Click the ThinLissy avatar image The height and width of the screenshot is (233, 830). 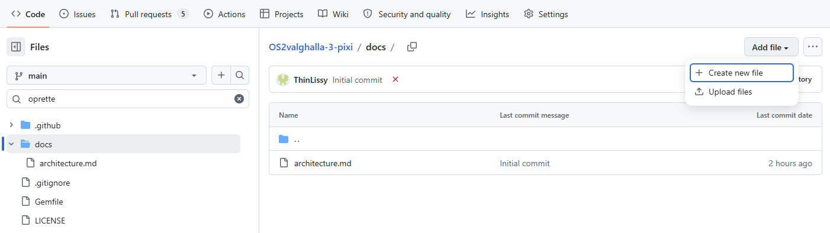(x=283, y=80)
